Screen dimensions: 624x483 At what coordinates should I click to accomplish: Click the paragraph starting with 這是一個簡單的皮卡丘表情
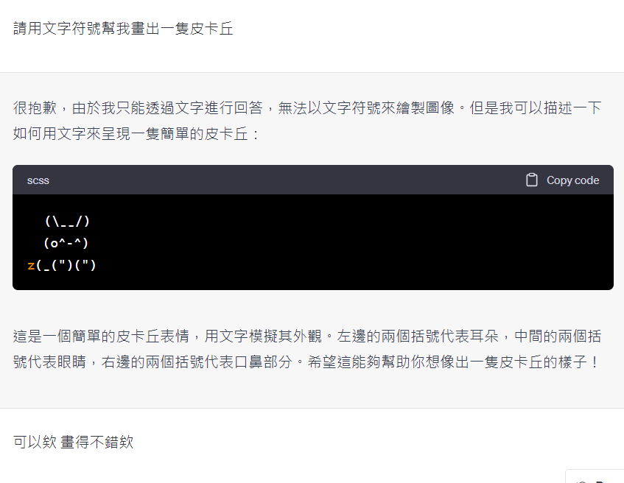[306, 349]
